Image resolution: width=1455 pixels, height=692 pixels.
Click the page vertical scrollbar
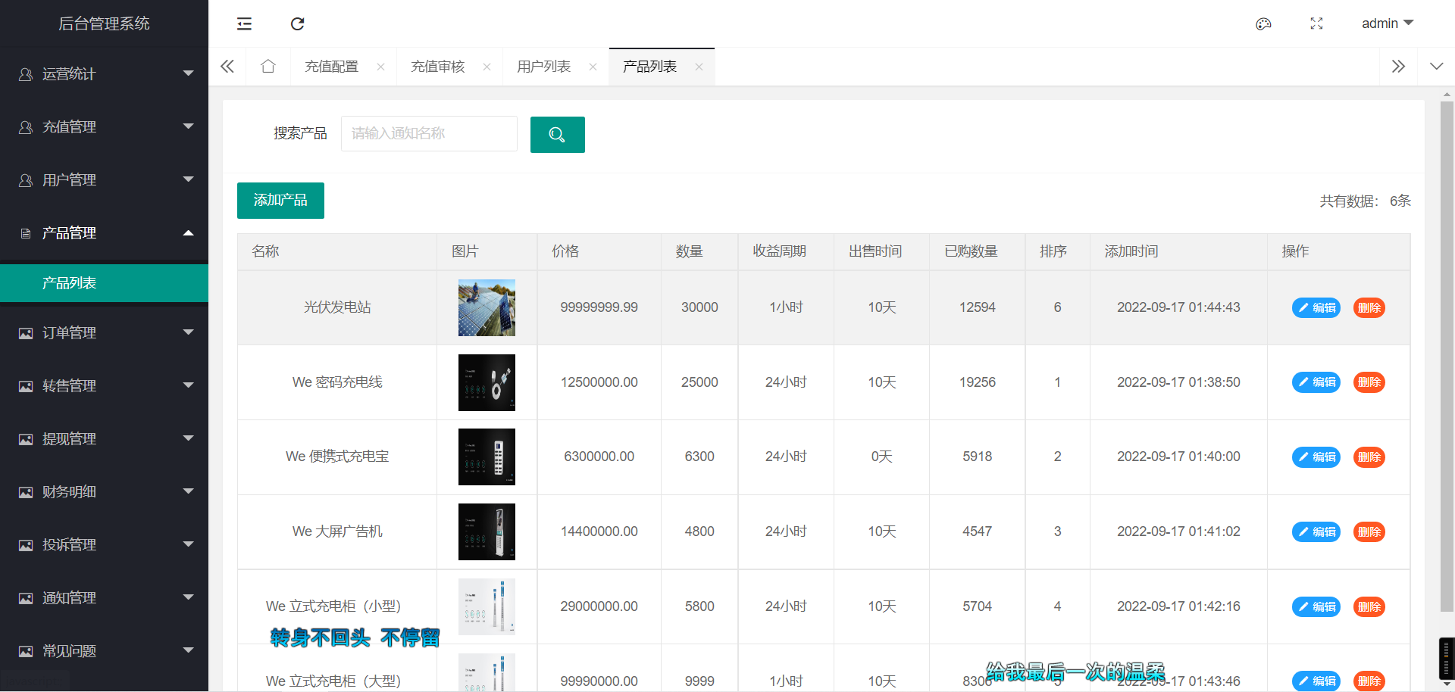coord(1447,356)
